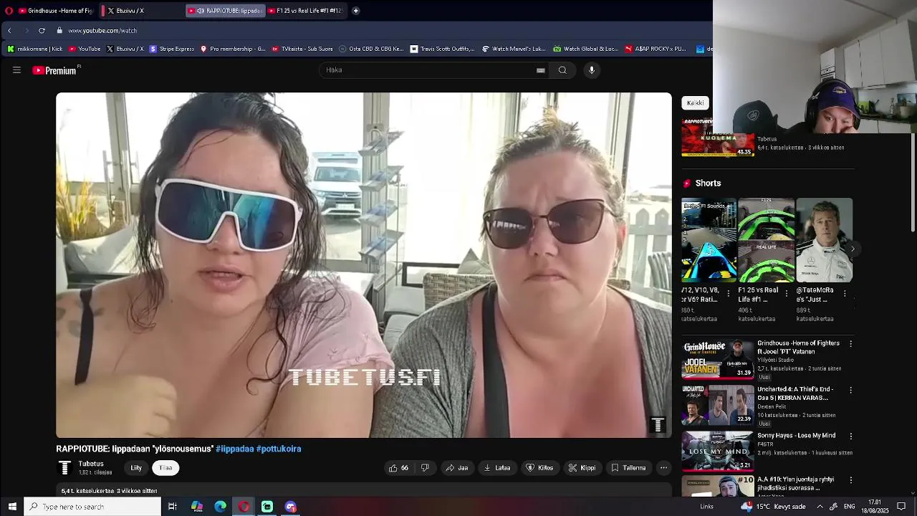Screen dimensions: 917x516
Task: Open options for Uncharted 4 video suggestion
Action: pos(850,391)
